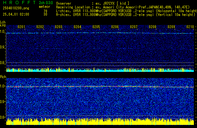Viewport: 197px width, 128px height.
Task: Select the 0209 time marker
Action: (171, 27)
